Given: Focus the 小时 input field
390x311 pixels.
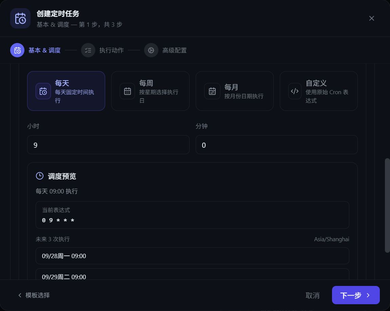Looking at the screenshot, I should click(x=108, y=145).
